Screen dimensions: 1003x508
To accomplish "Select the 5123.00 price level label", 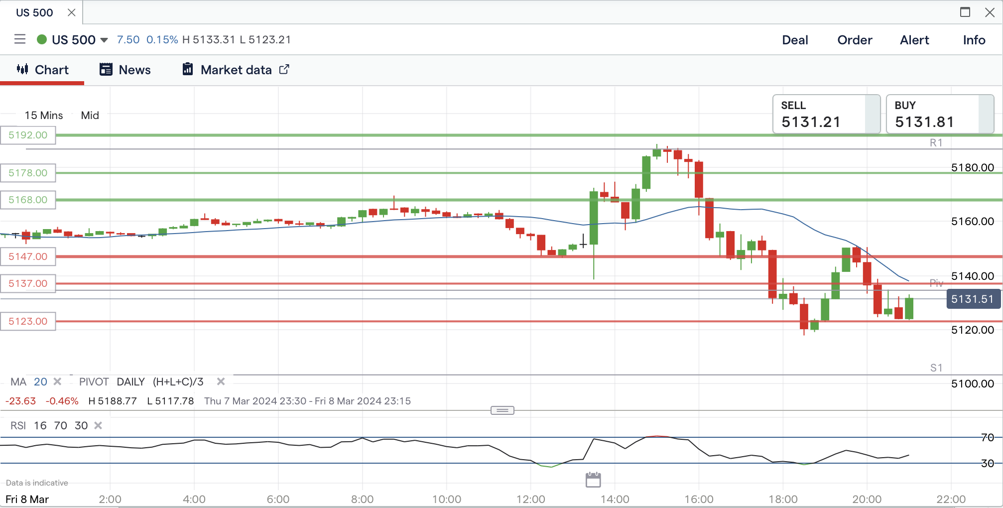I will coord(28,321).
